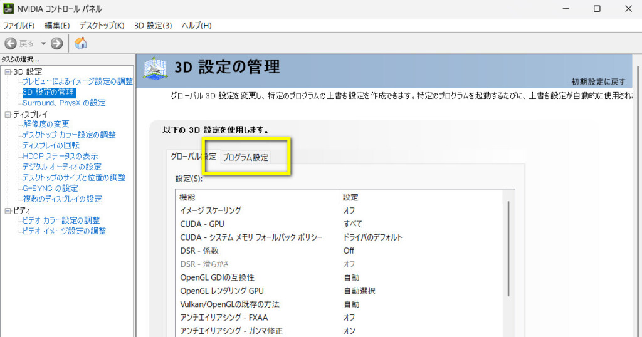Click 初期設定に戻す link

pos(598,82)
